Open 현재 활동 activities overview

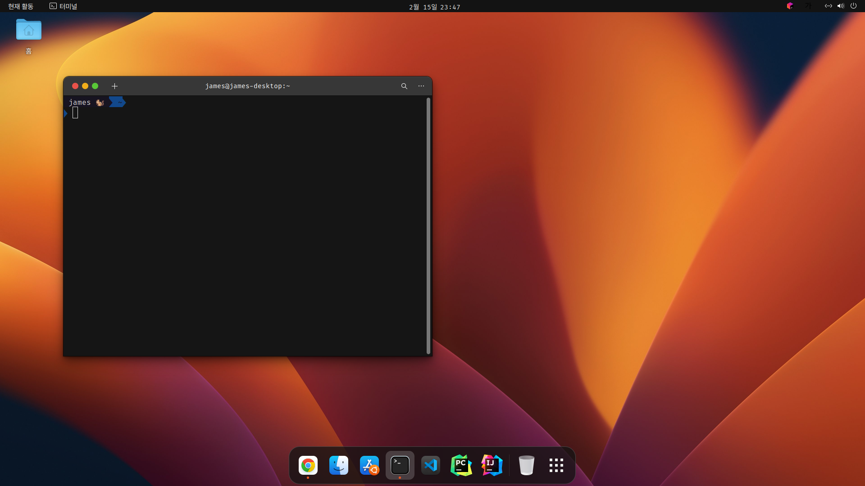pos(21,6)
